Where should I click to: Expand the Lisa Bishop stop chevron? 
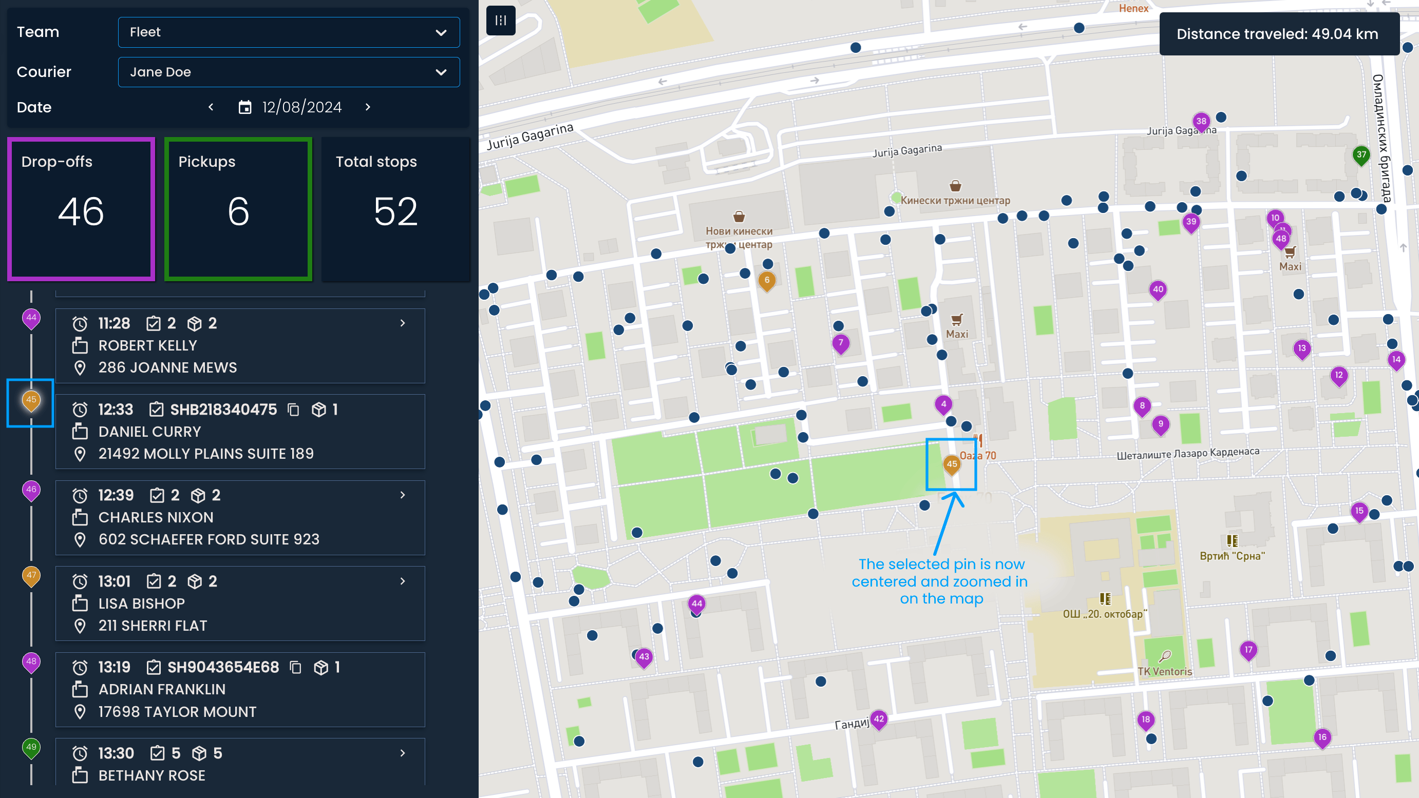coord(403,581)
